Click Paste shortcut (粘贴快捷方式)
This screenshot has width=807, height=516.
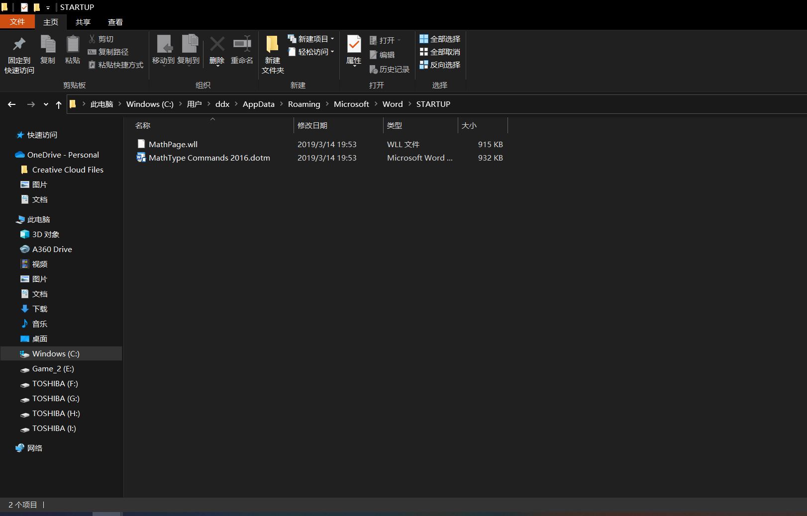tap(116, 65)
